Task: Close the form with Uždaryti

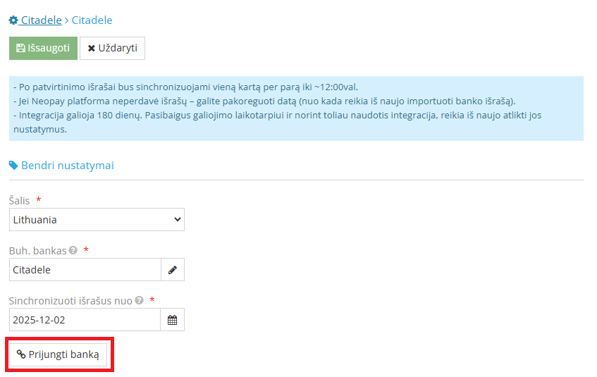Action: pos(112,48)
